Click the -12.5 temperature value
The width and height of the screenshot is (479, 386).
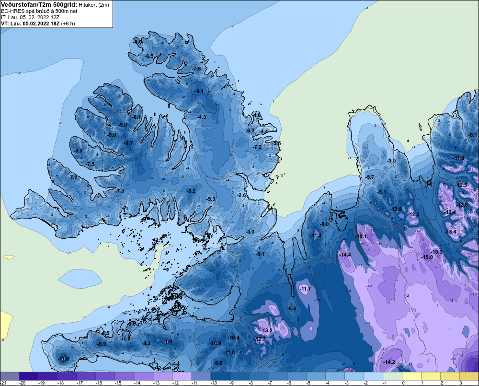(461, 185)
